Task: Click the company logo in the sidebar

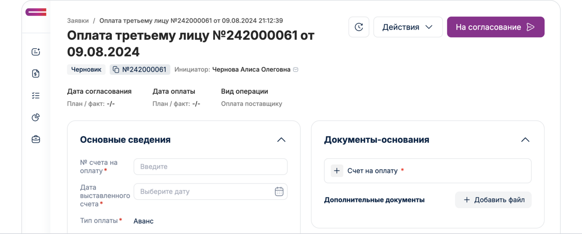Action: click(x=36, y=12)
